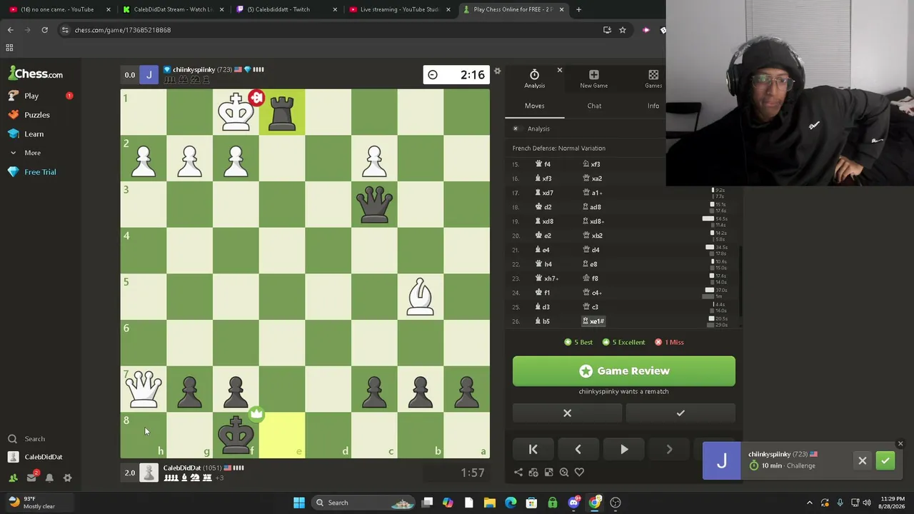The width and height of the screenshot is (914, 514).
Task: Open OBS Studio from the taskbar
Action: (616, 503)
